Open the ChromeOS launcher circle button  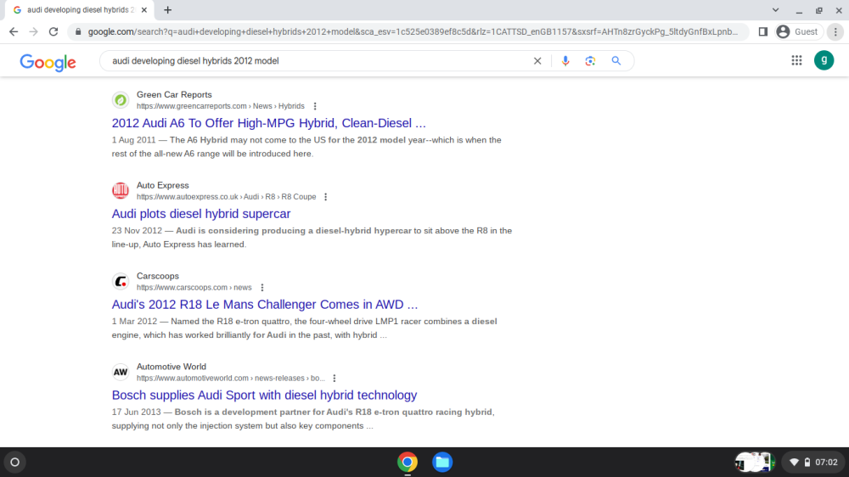[15, 463]
